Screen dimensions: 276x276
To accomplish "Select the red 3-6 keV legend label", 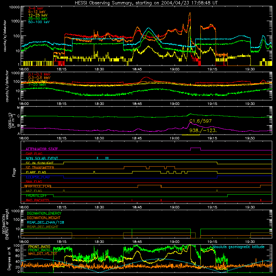I will coord(36,8).
